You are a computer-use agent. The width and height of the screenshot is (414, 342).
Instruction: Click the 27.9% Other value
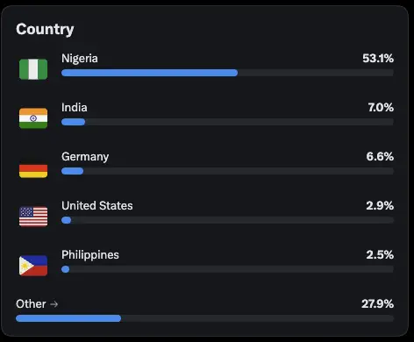[x=377, y=303]
